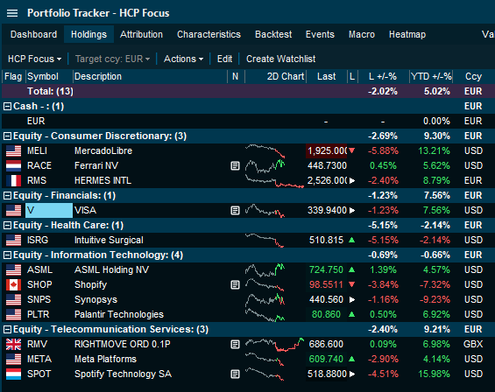Viewport: 495px width, 392px height.
Task: Click Create Watchlist
Action: click(x=280, y=59)
